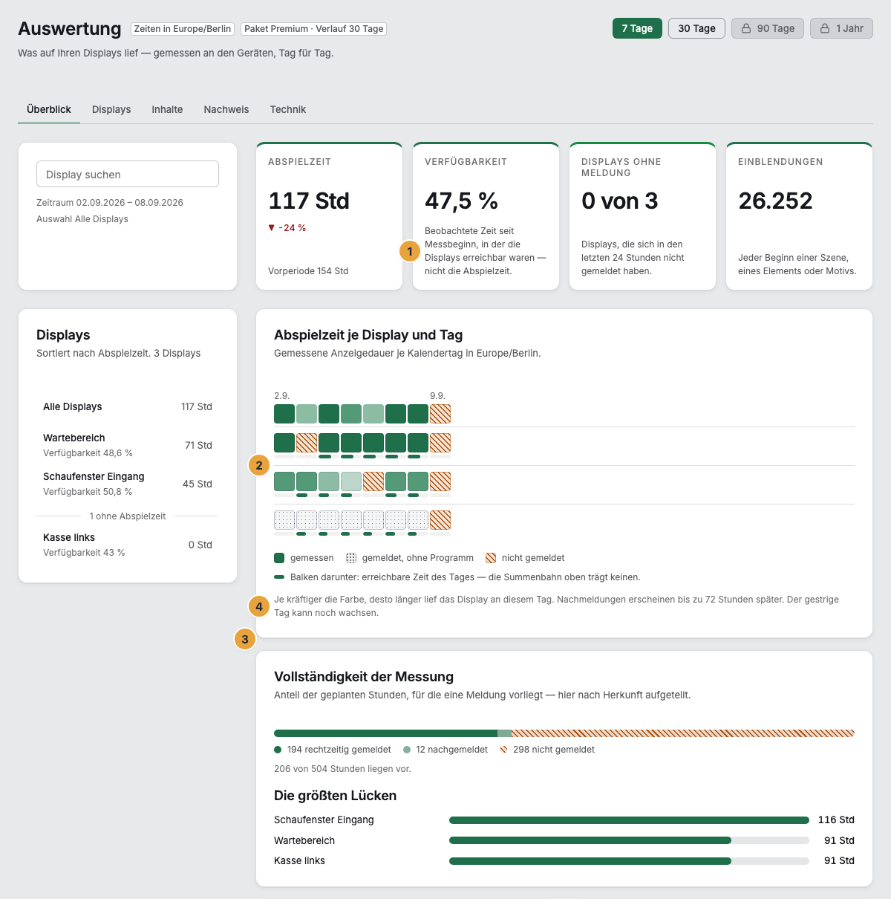Click the lock icon on 1 Jahr
Screen dimensions: 891x899
coord(825,28)
